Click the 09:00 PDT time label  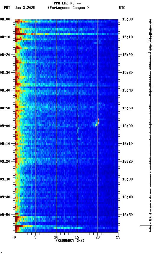tap(5, 126)
